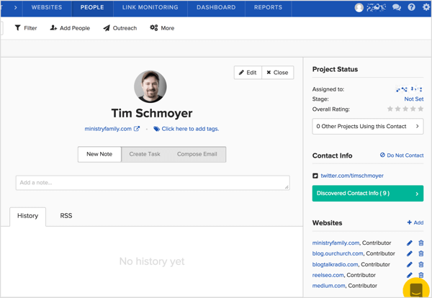Rate contact with the fourth star
The height and width of the screenshot is (298, 432).
point(413,109)
